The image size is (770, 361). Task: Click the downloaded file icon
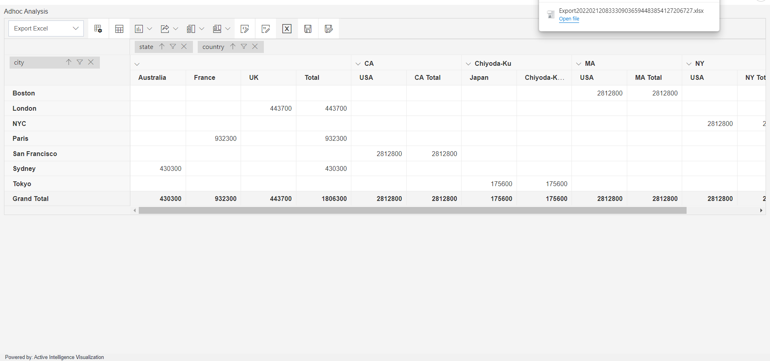coord(551,14)
